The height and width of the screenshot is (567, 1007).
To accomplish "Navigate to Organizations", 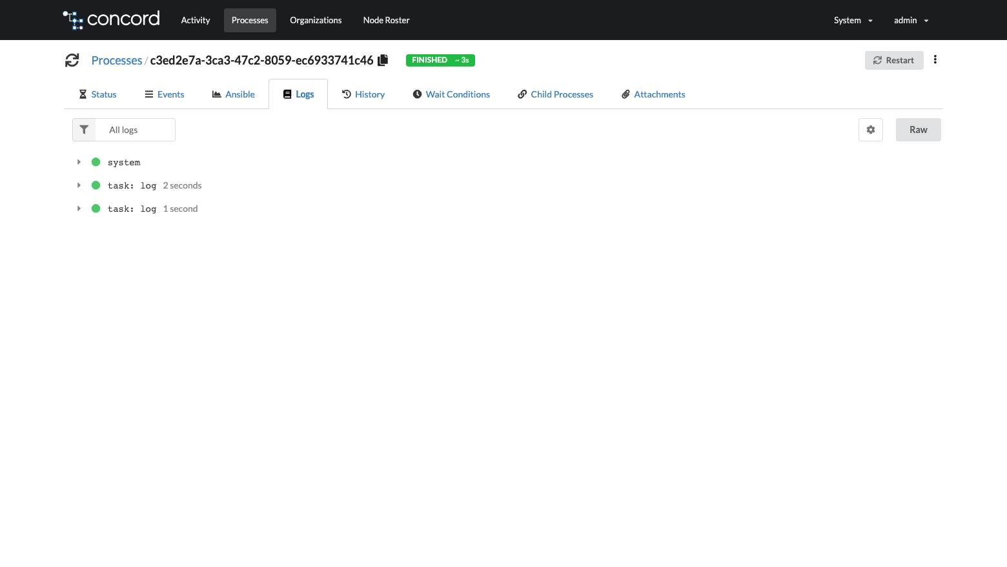I will pyautogui.click(x=316, y=20).
